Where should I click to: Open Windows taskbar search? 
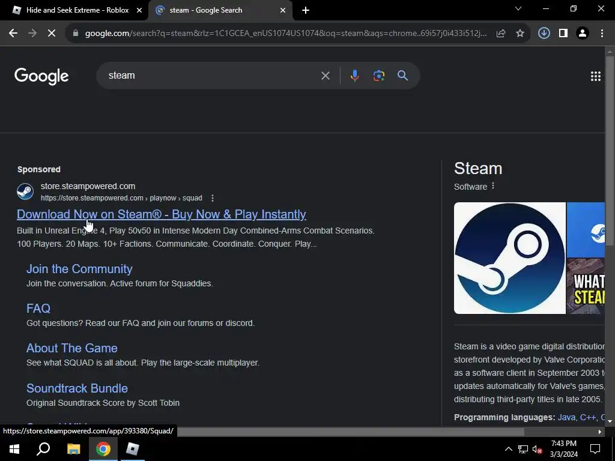(x=43, y=449)
